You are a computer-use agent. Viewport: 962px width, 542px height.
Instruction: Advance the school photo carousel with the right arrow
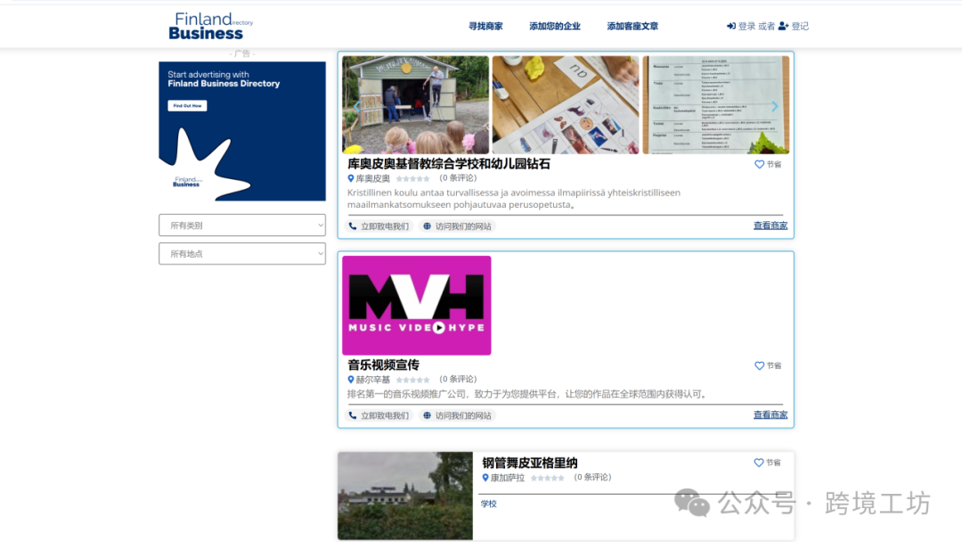point(774,104)
